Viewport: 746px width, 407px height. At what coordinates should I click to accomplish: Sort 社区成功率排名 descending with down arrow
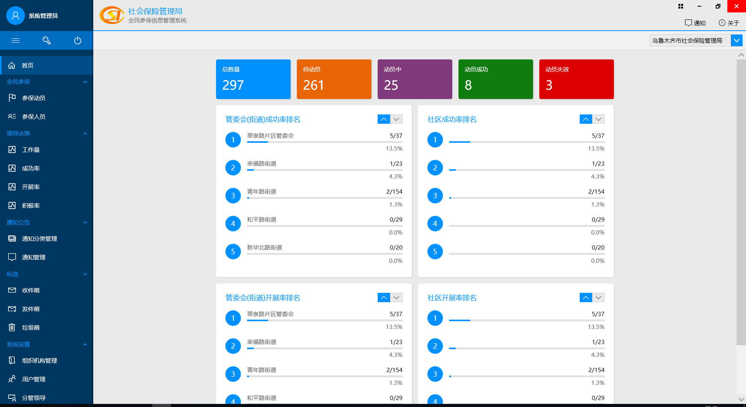tap(598, 119)
